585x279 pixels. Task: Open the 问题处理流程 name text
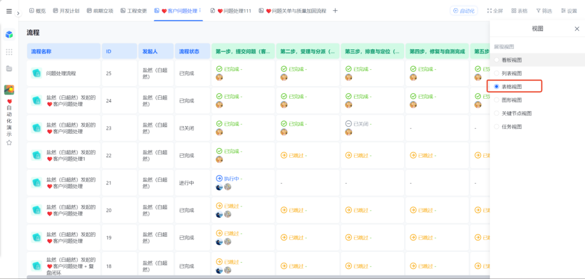point(61,74)
